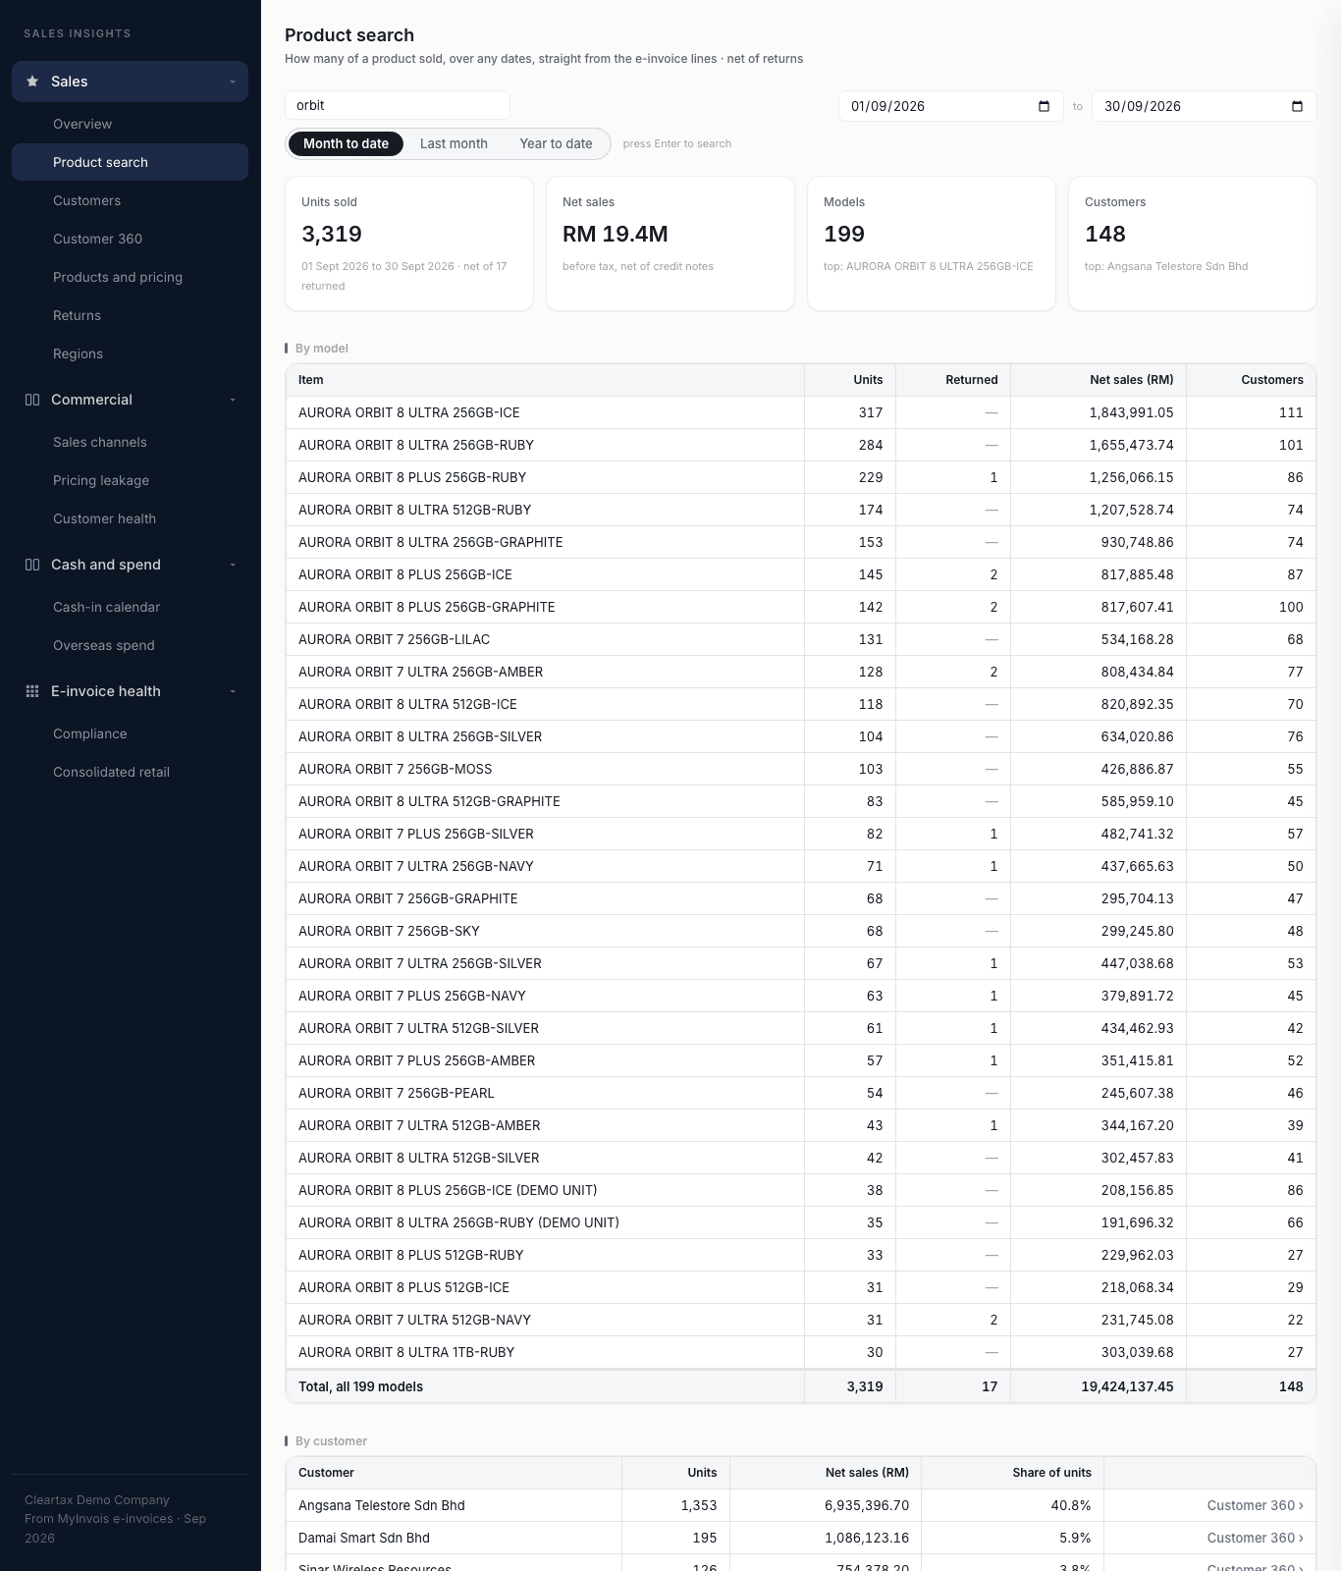Open Customer 360 link for Damai Smart
1341x1571 pixels.
tap(1255, 1538)
